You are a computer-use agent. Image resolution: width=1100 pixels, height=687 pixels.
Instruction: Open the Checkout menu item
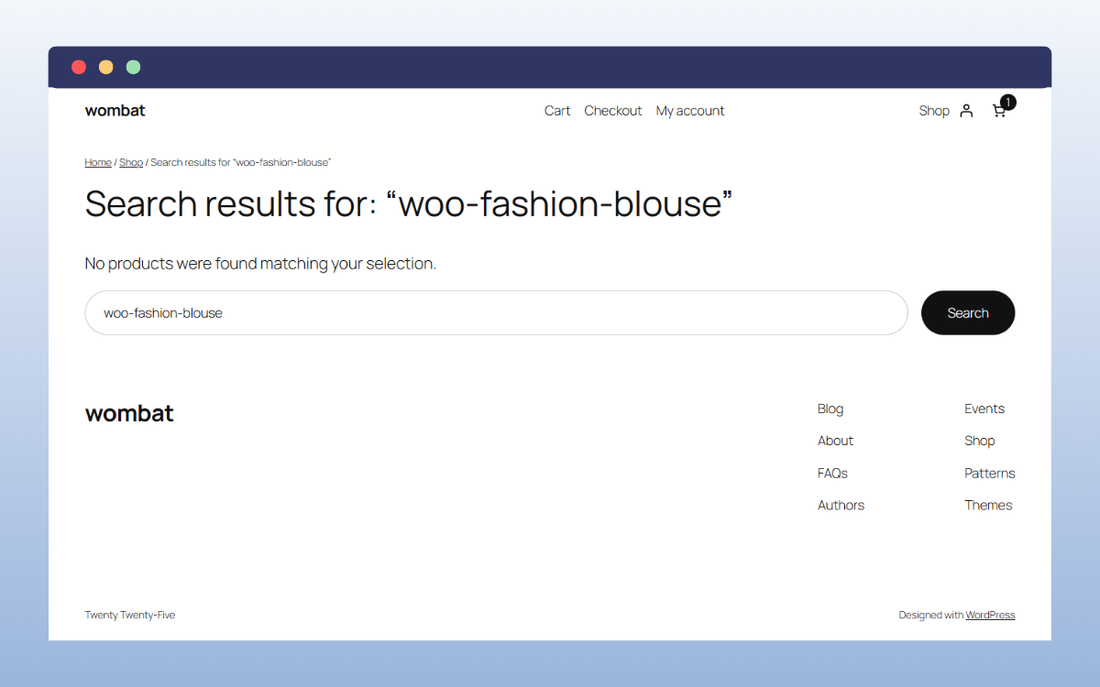pyautogui.click(x=613, y=111)
